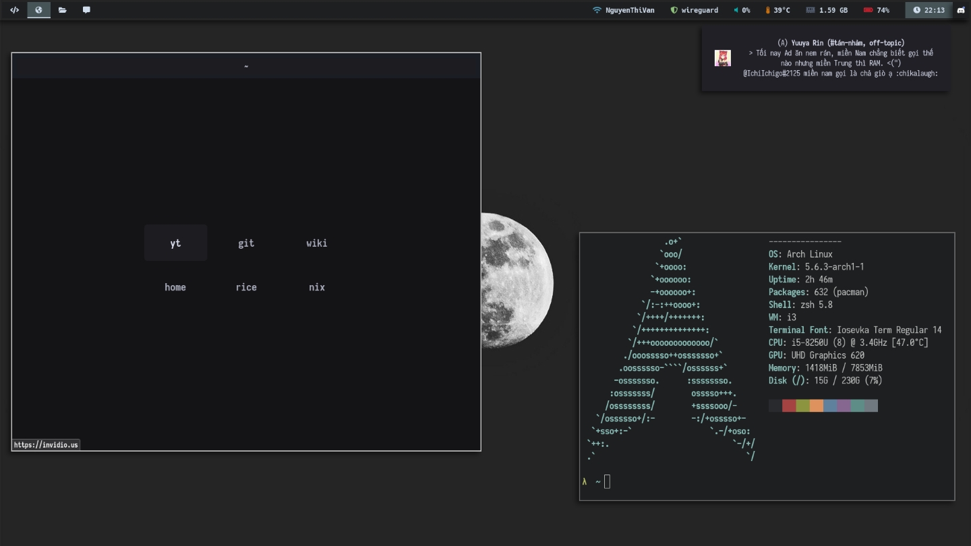Click the temperature thermometer icon
The height and width of the screenshot is (546, 971).
point(767,10)
